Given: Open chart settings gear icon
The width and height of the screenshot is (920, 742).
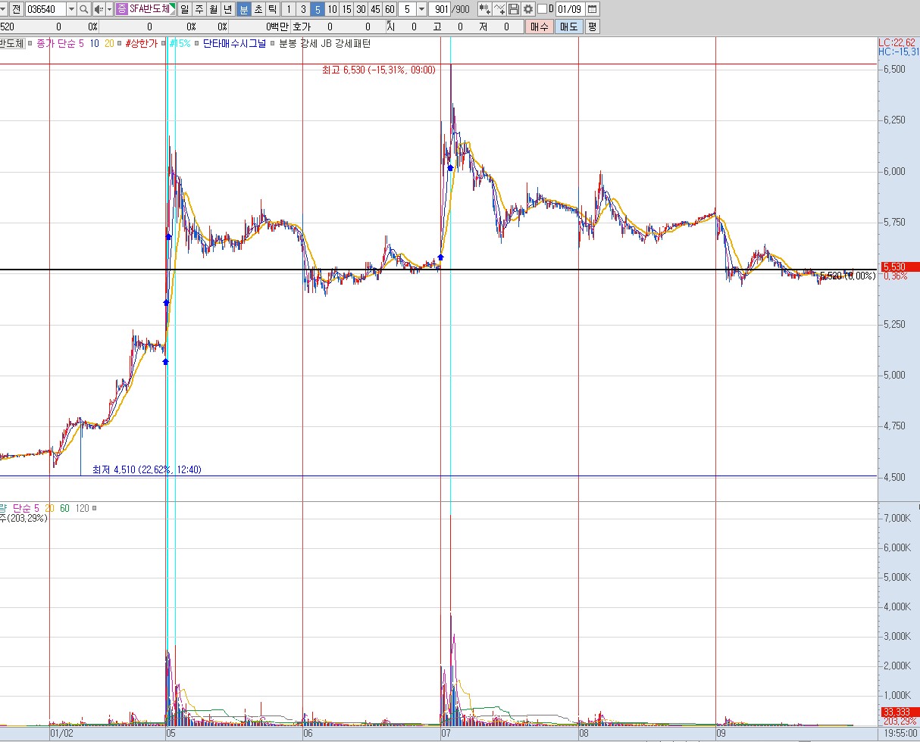Looking at the screenshot, I should [x=528, y=9].
